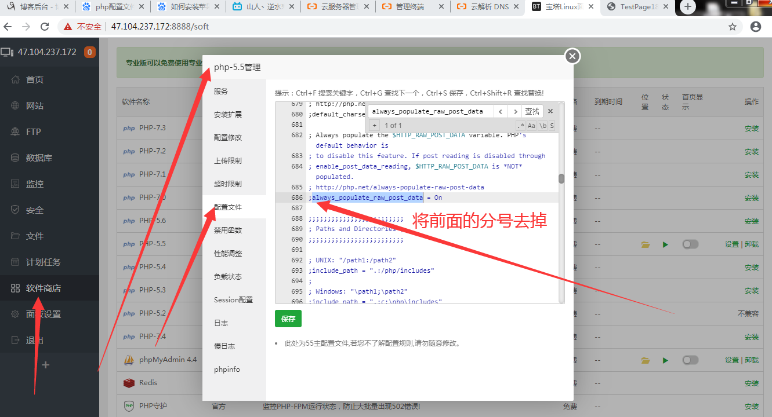Close the editor search box
The image size is (772, 417).
[550, 111]
